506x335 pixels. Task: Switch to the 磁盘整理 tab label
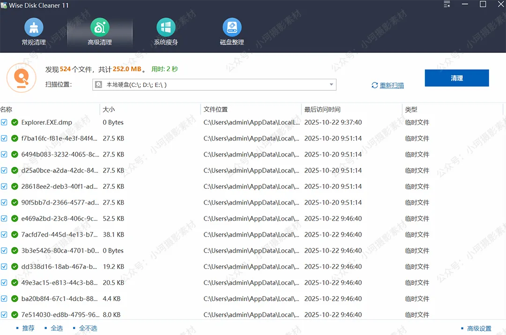pos(232,42)
